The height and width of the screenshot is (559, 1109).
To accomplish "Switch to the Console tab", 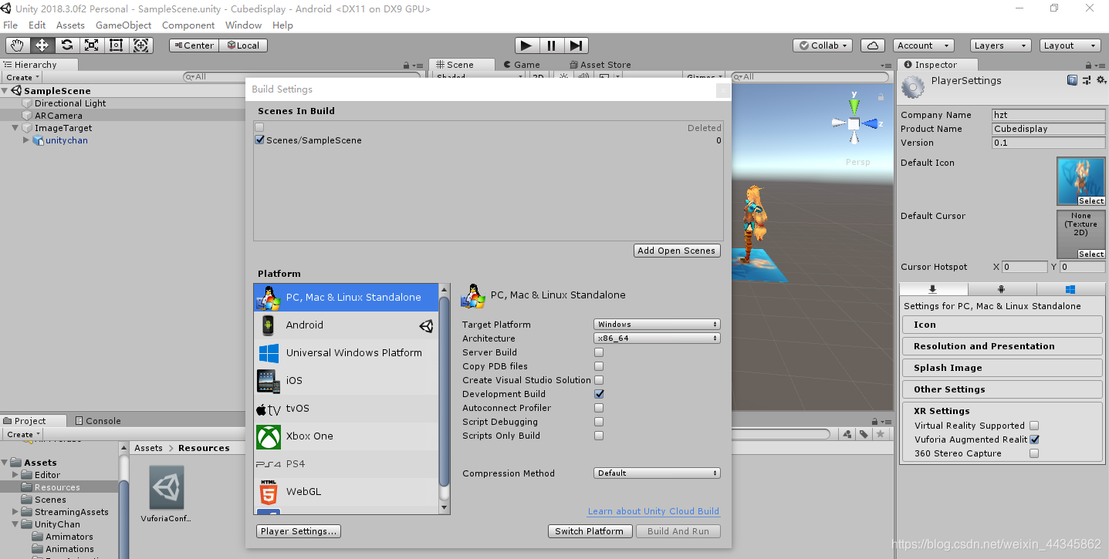I will [x=97, y=421].
